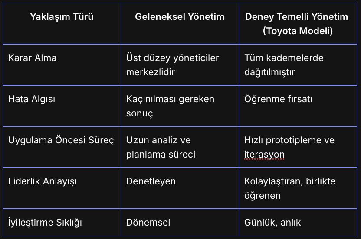
Task: Click the red-underlined word "iterasyon"
Action: [264, 155]
